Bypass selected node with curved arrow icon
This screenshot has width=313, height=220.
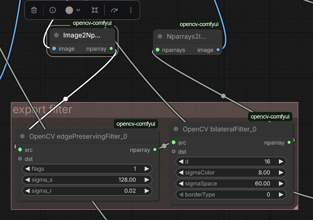[x=114, y=10]
